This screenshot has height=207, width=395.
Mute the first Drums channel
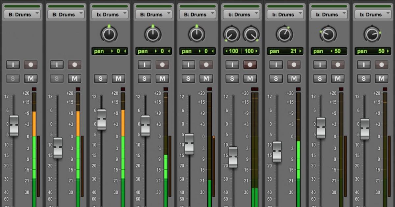tap(31, 78)
